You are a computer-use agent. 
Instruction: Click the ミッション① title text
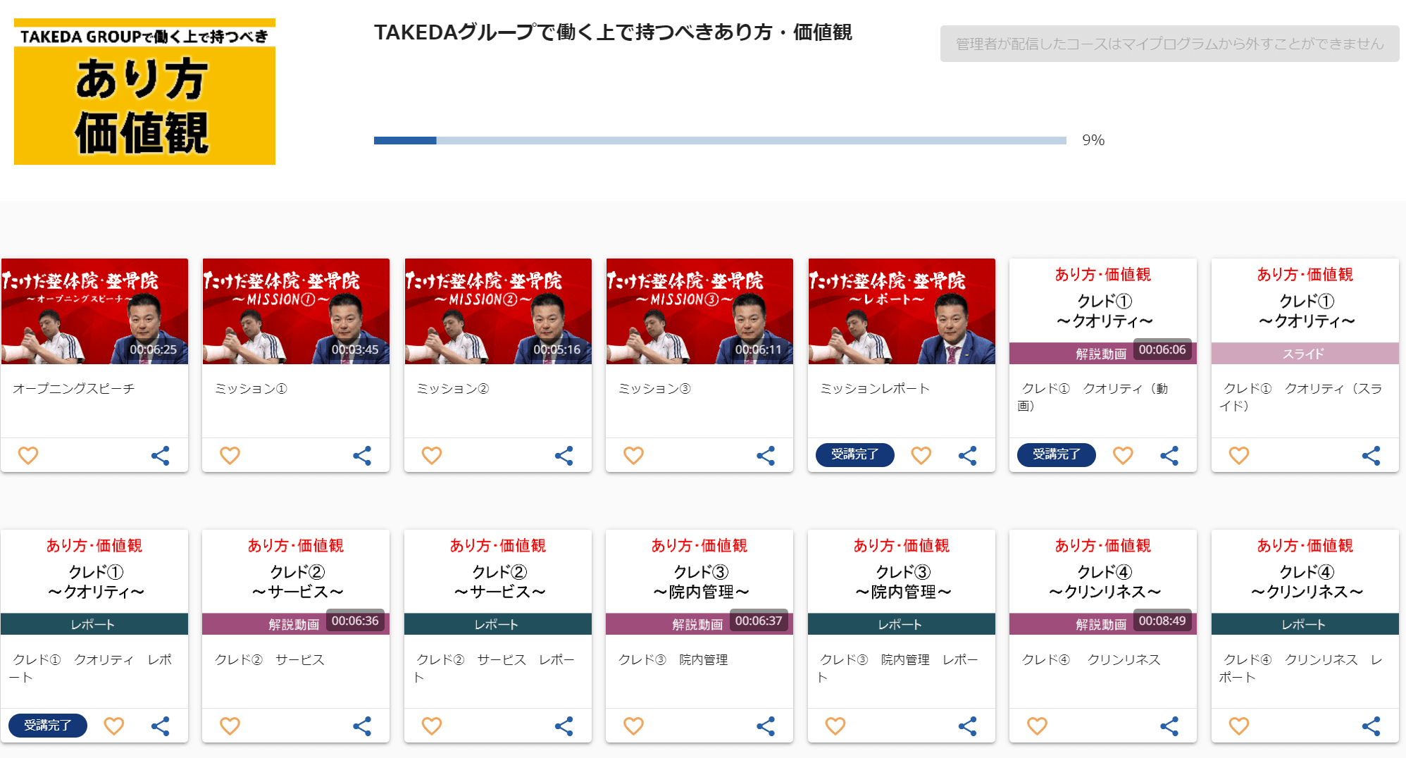[251, 389]
